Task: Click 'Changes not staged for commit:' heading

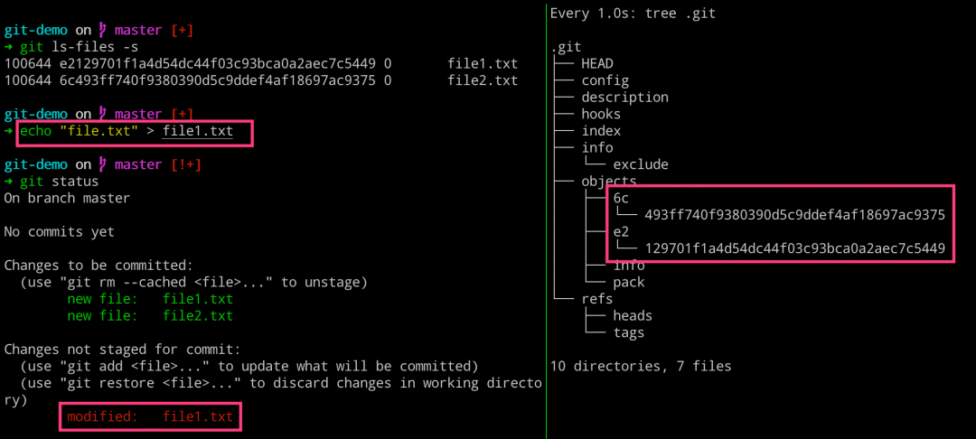Action: pyautogui.click(x=122, y=350)
